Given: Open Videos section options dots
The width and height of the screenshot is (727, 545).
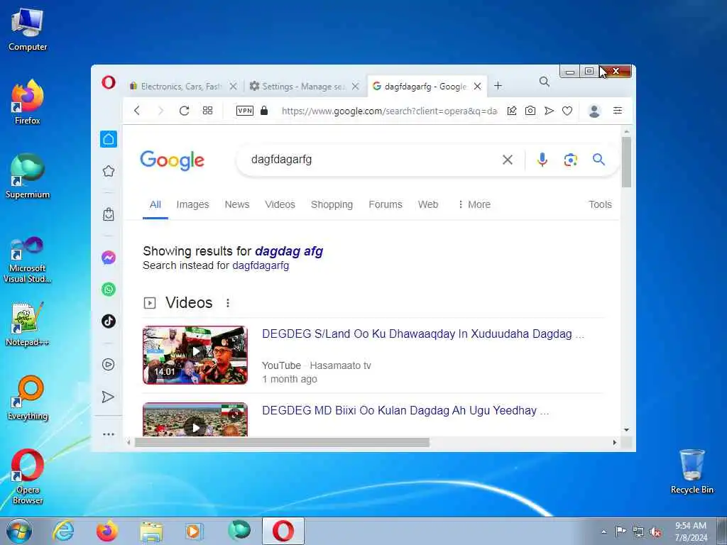Looking at the screenshot, I should click(x=228, y=303).
